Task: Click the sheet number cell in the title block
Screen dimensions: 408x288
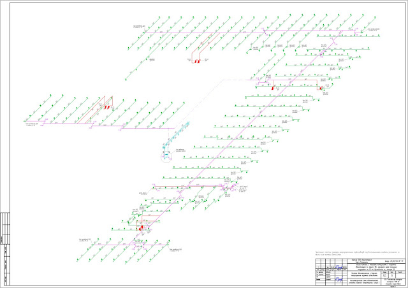Action: [x=392, y=275]
